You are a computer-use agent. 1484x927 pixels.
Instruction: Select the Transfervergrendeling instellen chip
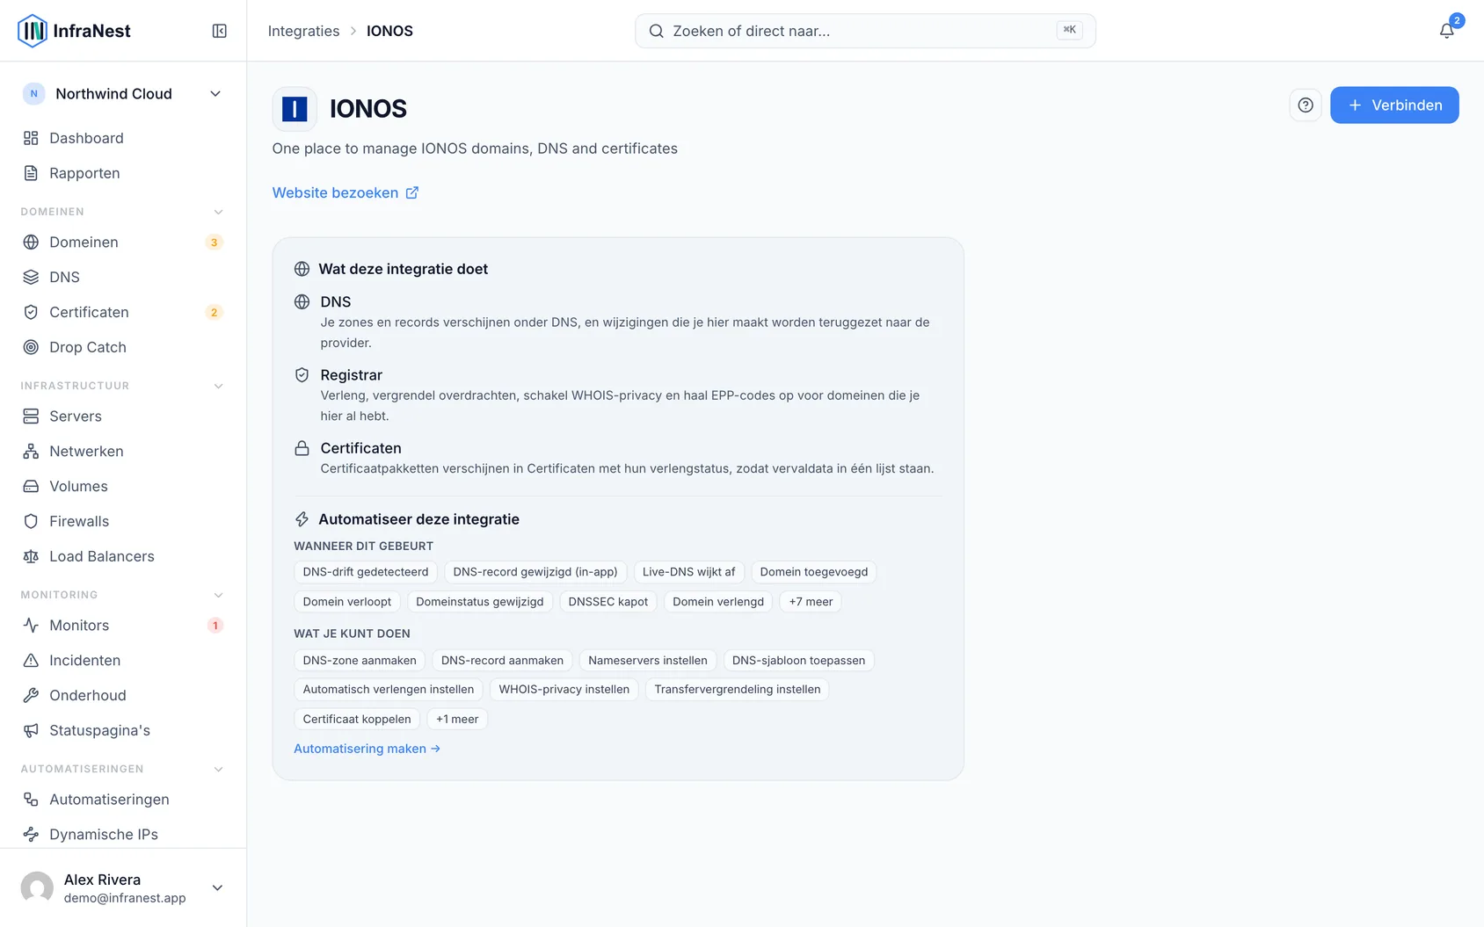738,690
